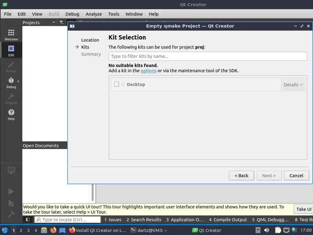
Task: Open the Debug menu
Action: 72,14
